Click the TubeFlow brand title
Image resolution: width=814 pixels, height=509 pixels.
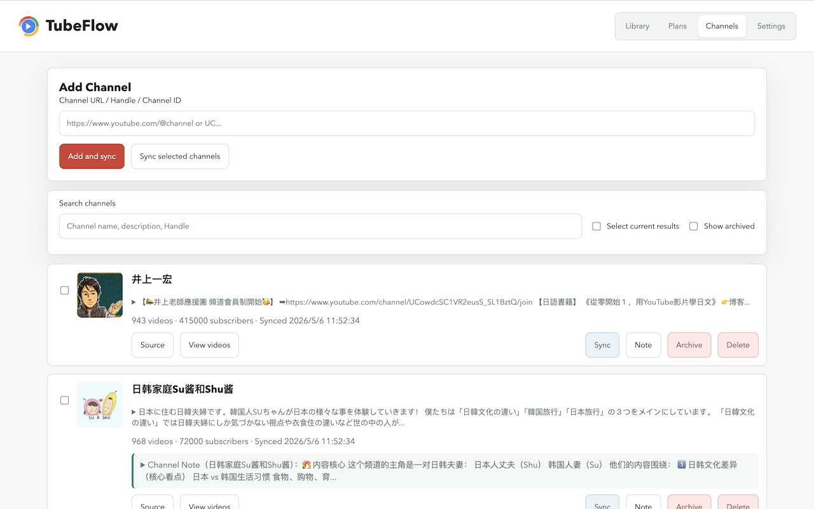coord(82,26)
